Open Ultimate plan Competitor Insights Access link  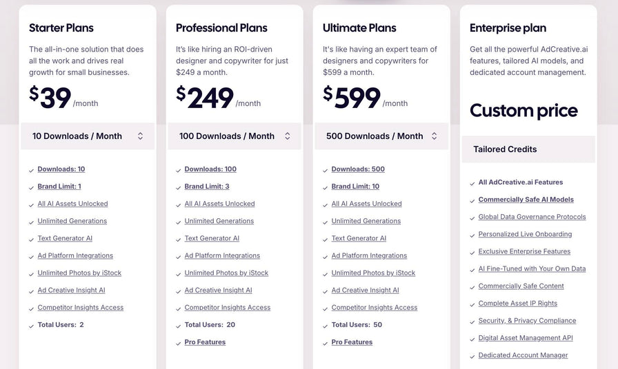pos(374,308)
